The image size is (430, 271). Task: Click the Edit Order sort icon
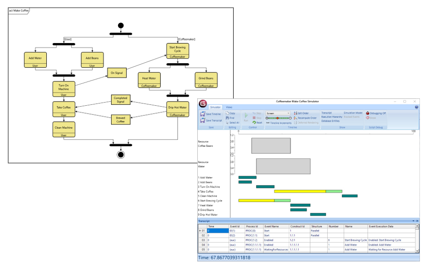296,113
